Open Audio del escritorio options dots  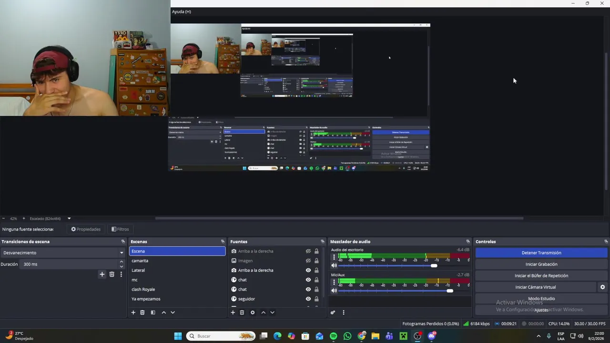tap(334, 257)
